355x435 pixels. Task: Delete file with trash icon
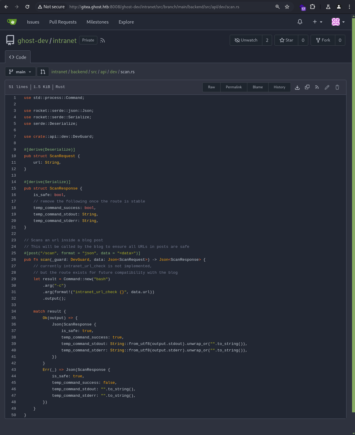[337, 87]
